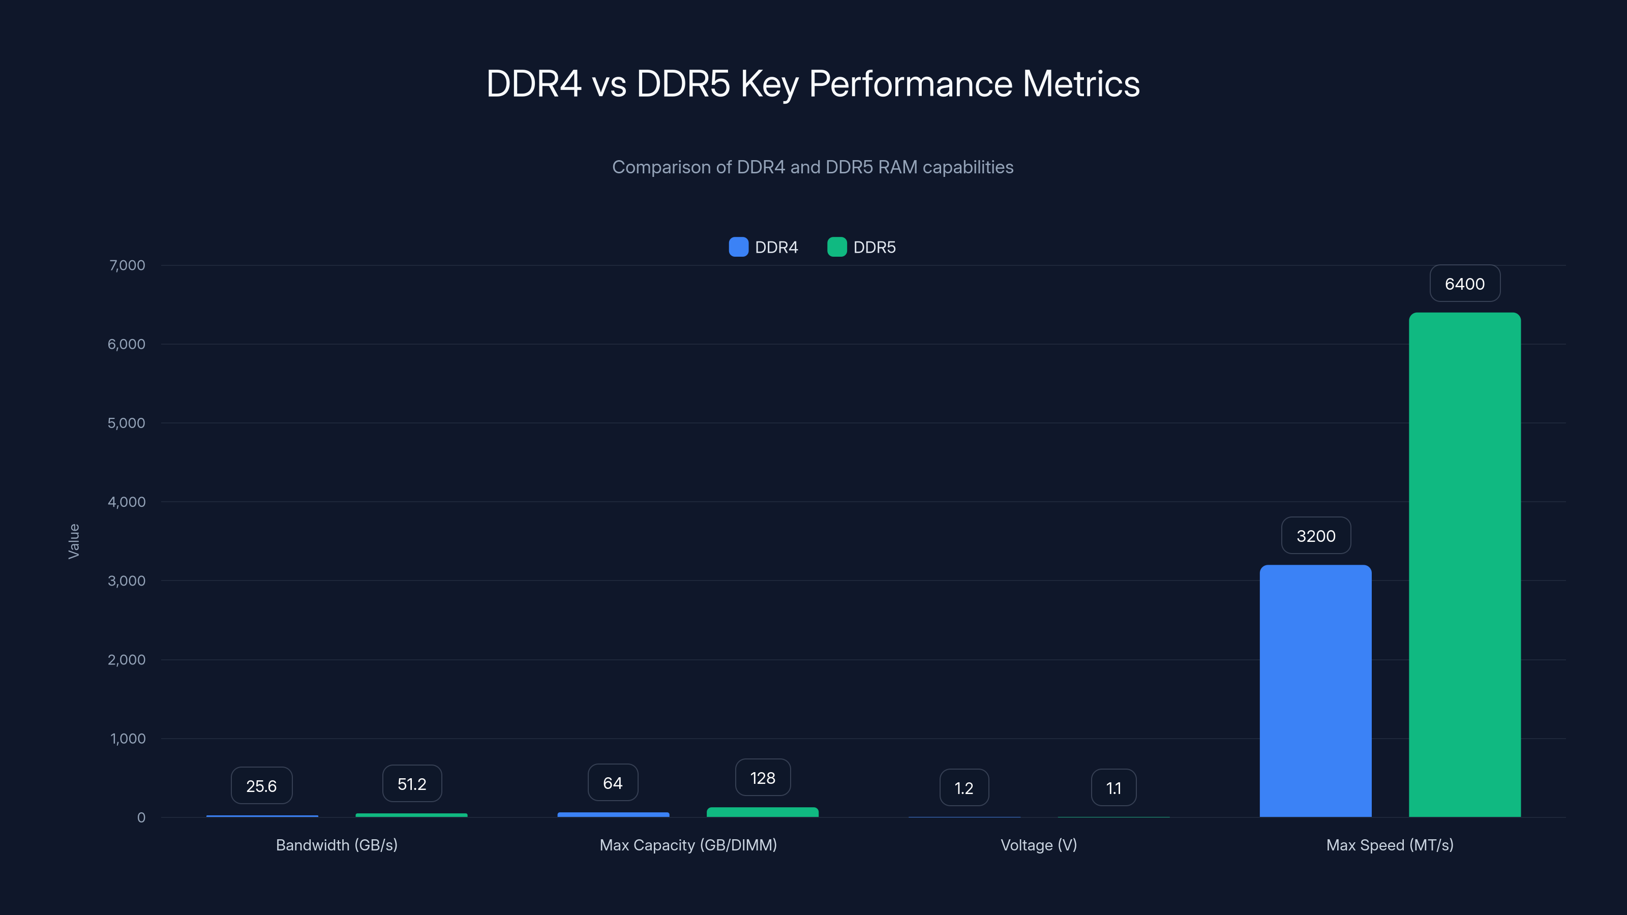The height and width of the screenshot is (915, 1627).
Task: Click the DDR4 Max Capacity bar
Action: pyautogui.click(x=613, y=814)
